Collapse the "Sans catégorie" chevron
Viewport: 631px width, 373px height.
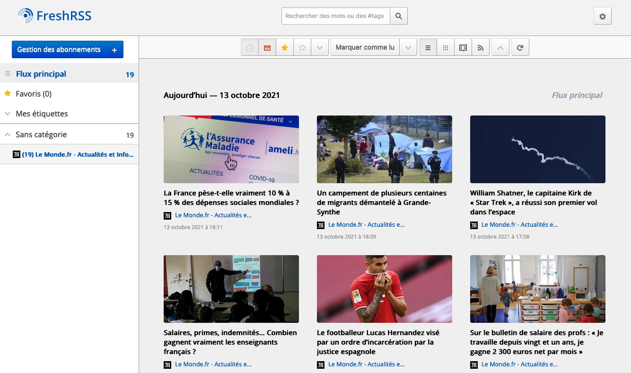(x=8, y=134)
